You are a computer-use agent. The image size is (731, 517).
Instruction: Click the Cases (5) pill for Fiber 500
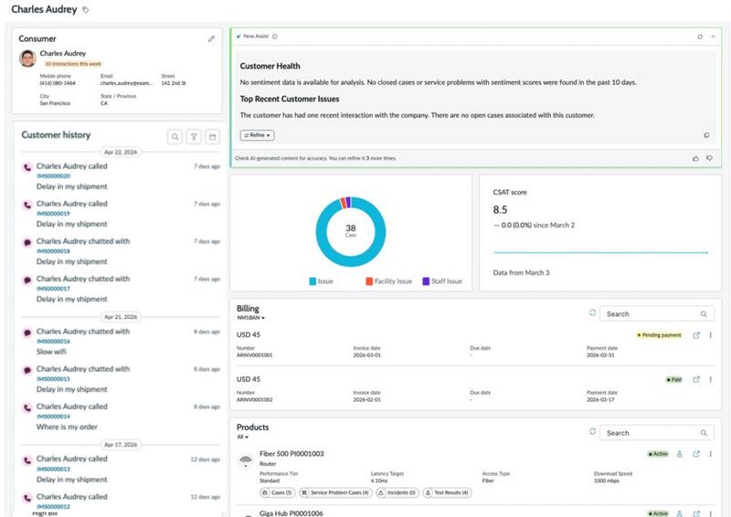pos(278,492)
